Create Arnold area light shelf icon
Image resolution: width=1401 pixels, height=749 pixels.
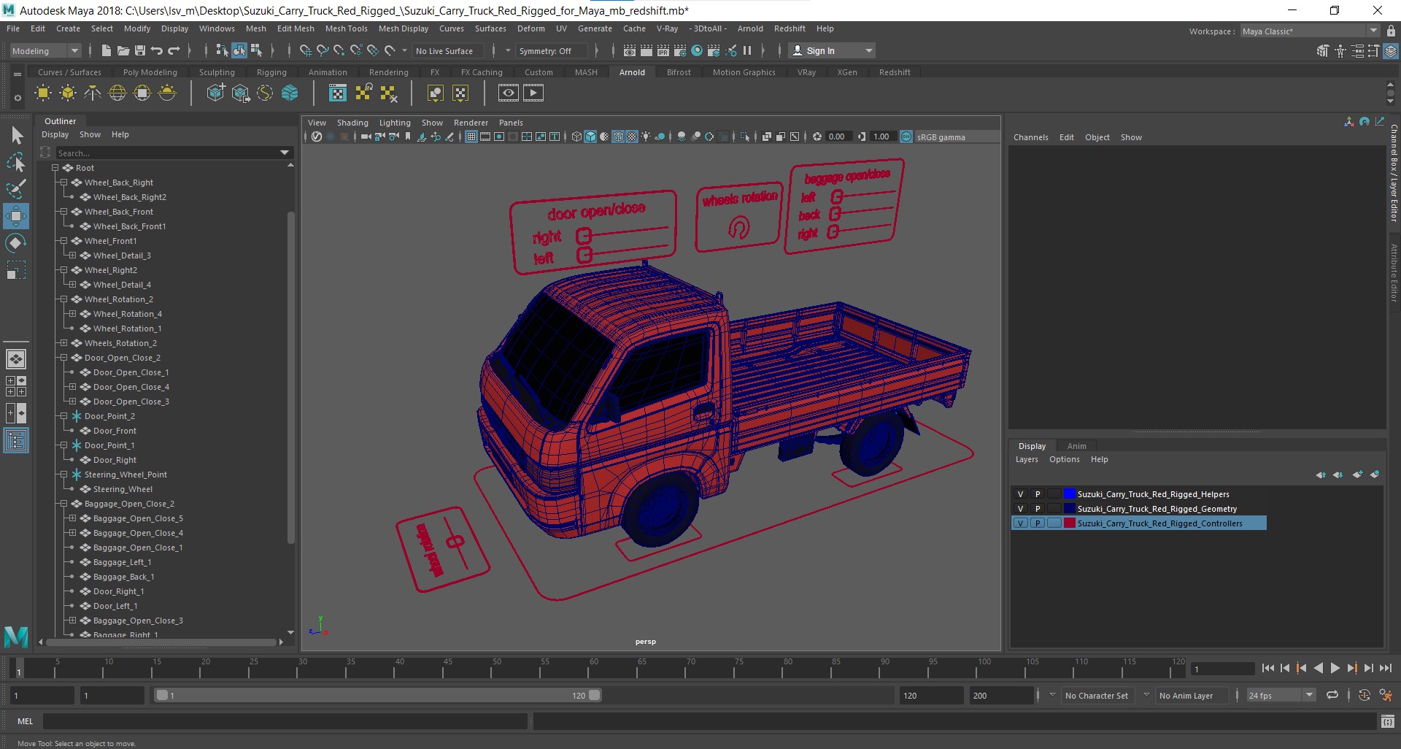(x=43, y=93)
